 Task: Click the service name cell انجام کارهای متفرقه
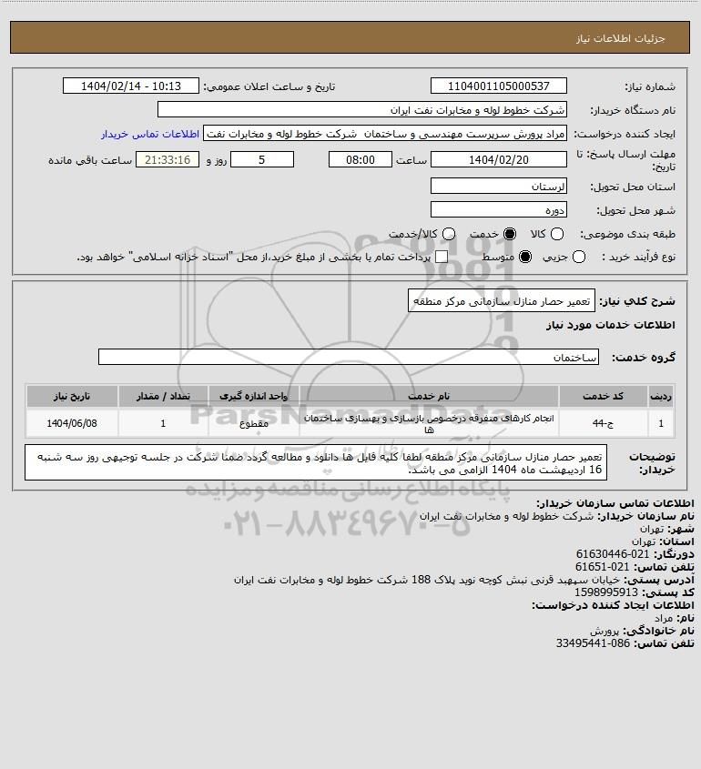point(429,423)
